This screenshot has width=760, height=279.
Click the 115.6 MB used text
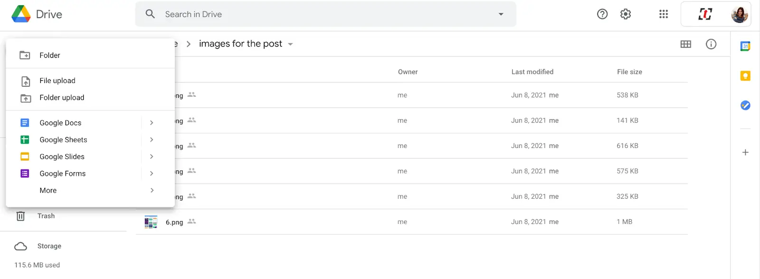(37, 265)
